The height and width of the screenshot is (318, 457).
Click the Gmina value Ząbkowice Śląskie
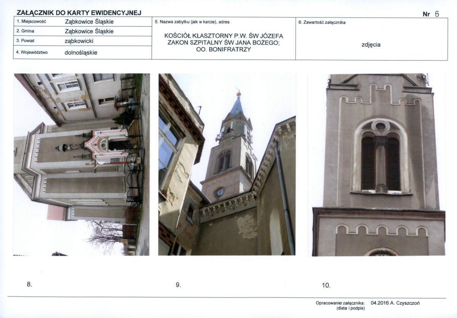tap(89, 31)
